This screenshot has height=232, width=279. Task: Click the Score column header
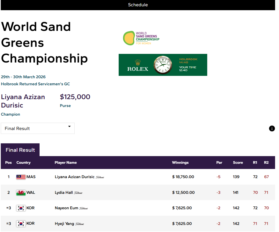tap(238, 162)
